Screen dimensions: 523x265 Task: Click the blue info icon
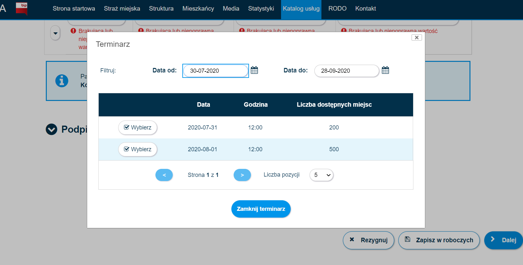click(x=62, y=81)
